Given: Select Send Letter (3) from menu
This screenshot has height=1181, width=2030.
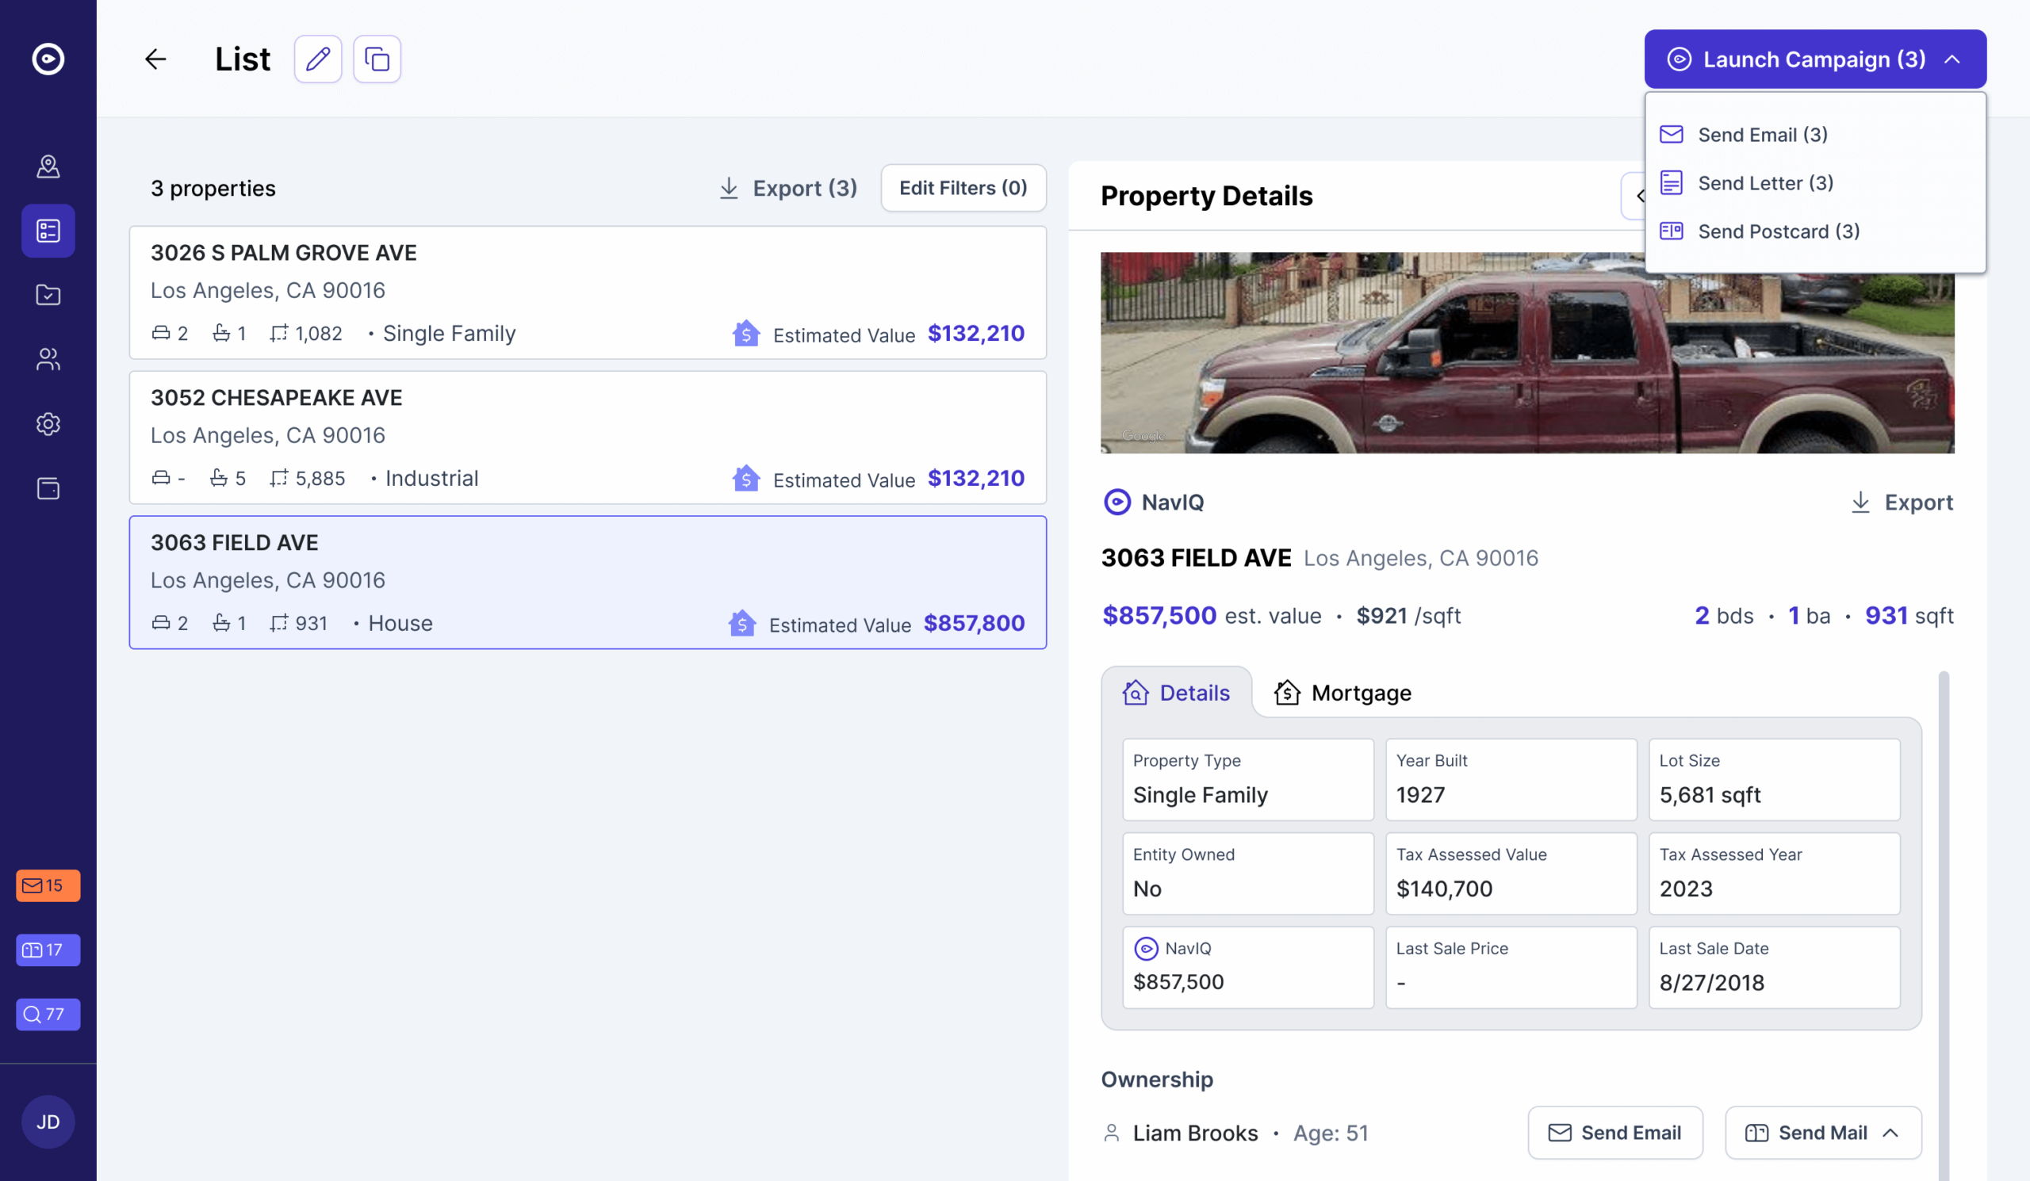Looking at the screenshot, I should click(x=1764, y=183).
